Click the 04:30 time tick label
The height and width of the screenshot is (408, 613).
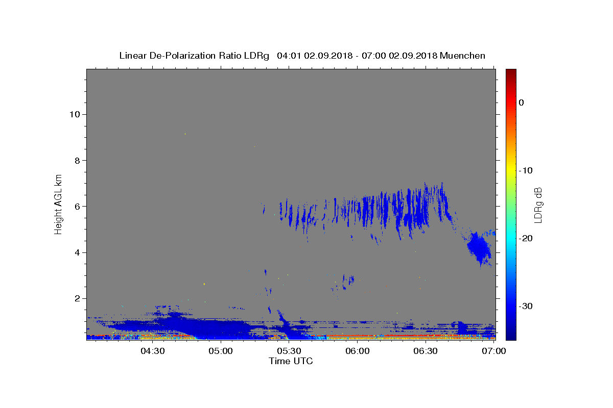pyautogui.click(x=152, y=351)
